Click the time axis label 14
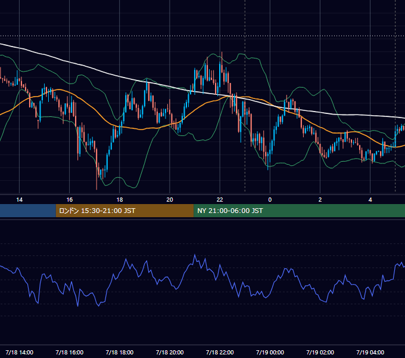Viewport: 405px width, 358px height. (20, 200)
